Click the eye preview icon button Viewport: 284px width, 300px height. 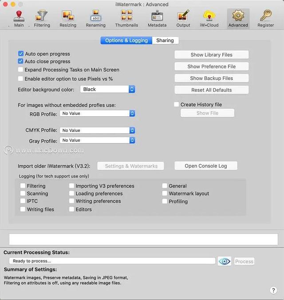click(224, 261)
